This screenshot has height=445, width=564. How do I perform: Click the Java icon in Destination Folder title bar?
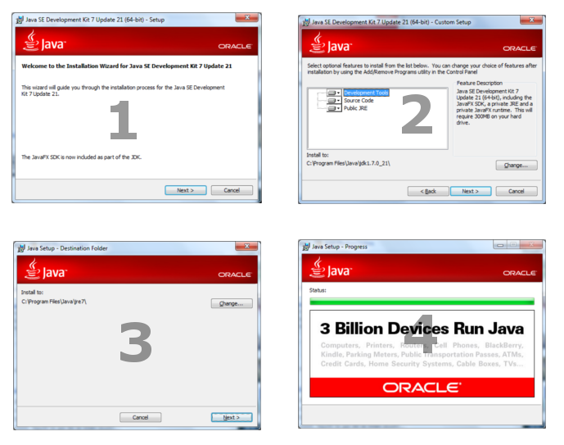[21, 248]
